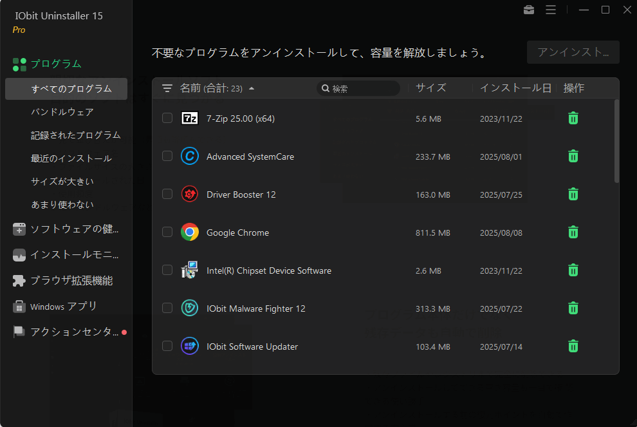The width and height of the screenshot is (637, 427).
Task: Click the Pro edition label
Action: tap(19, 30)
